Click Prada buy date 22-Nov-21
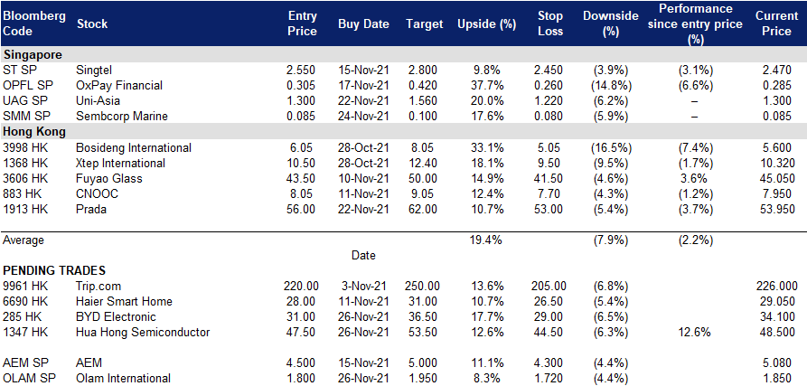 [363, 210]
